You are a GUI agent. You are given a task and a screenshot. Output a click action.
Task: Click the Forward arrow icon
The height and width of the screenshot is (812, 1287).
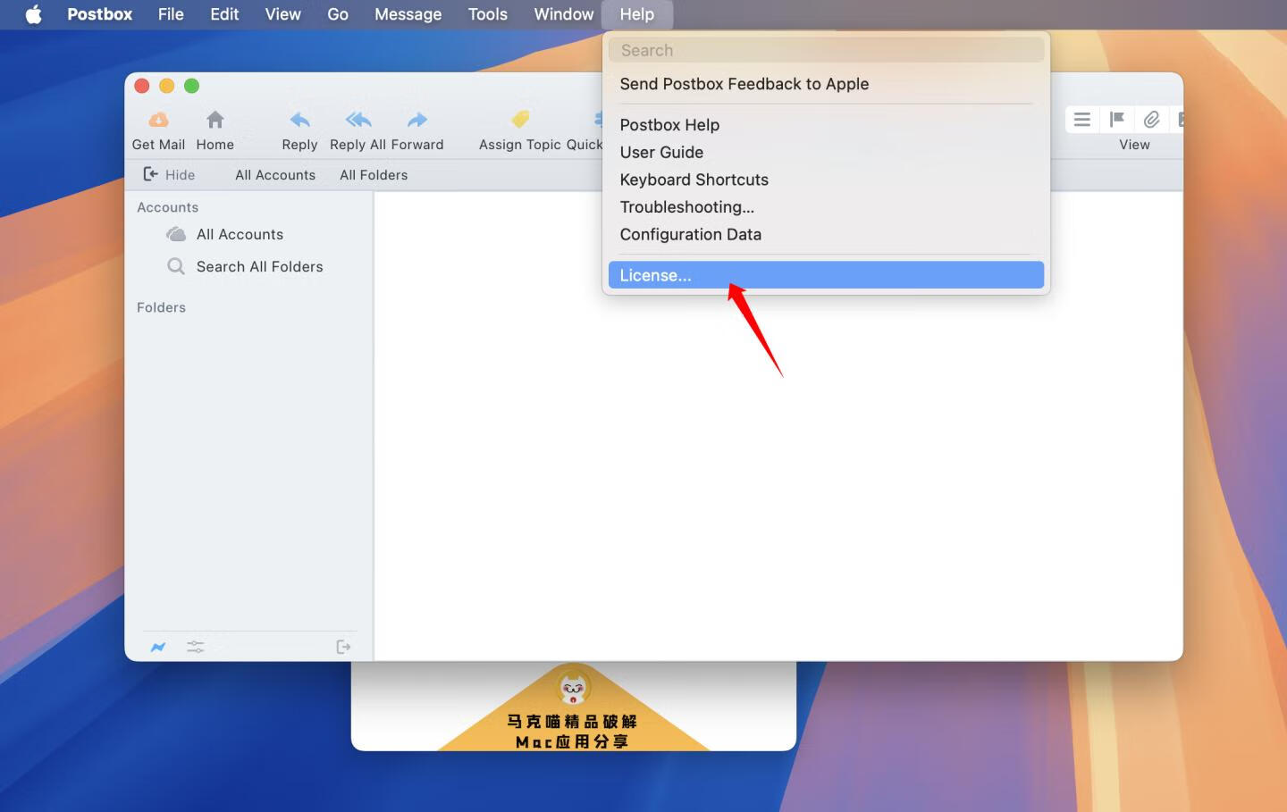click(417, 120)
